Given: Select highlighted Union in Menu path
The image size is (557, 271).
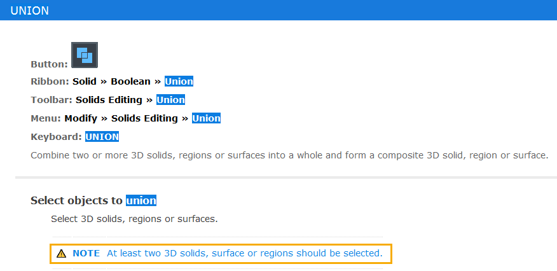Looking at the screenshot, I should [x=207, y=118].
